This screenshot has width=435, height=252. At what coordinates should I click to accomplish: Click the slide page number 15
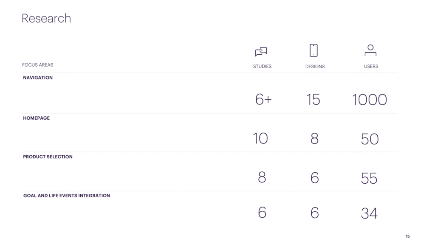pyautogui.click(x=407, y=236)
